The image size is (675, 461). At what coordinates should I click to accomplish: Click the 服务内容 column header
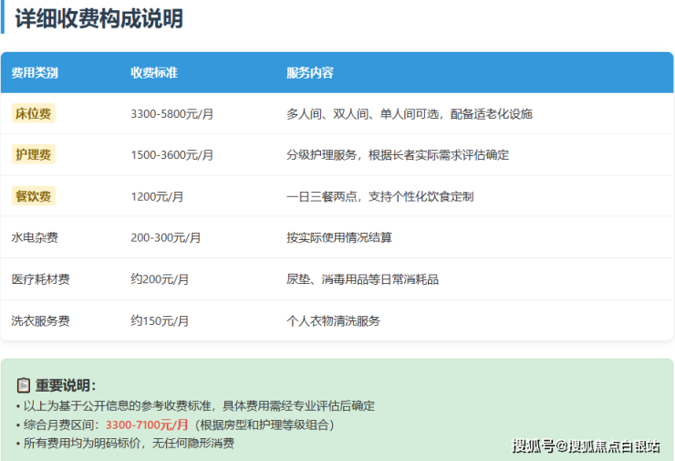[x=310, y=72]
